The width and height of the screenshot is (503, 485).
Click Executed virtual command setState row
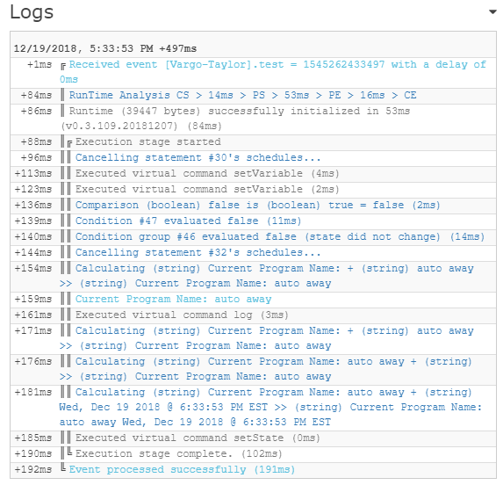pyautogui.click(x=254, y=438)
